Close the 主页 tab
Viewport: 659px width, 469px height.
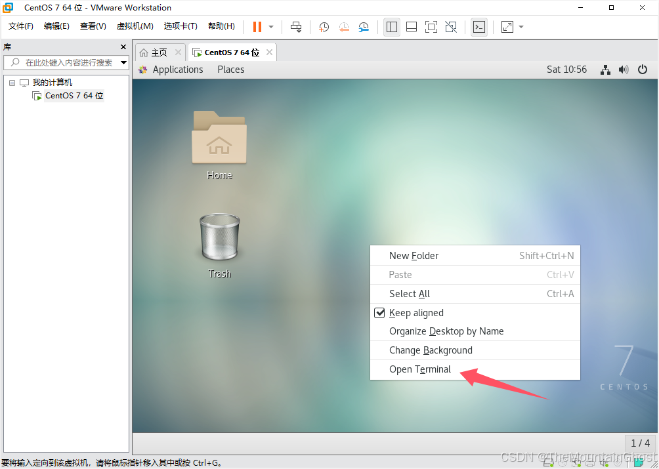pos(178,52)
